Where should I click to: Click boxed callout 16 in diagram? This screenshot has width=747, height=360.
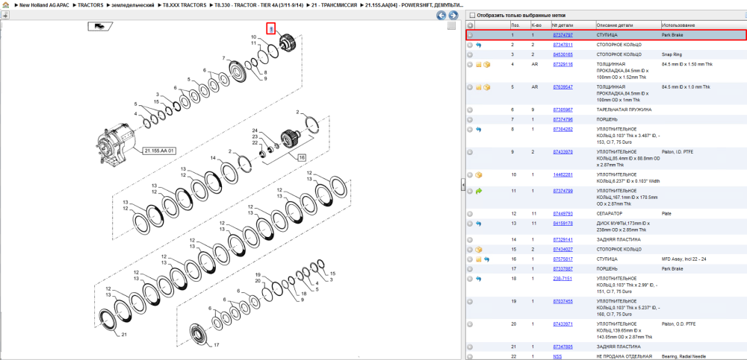tap(302, 157)
